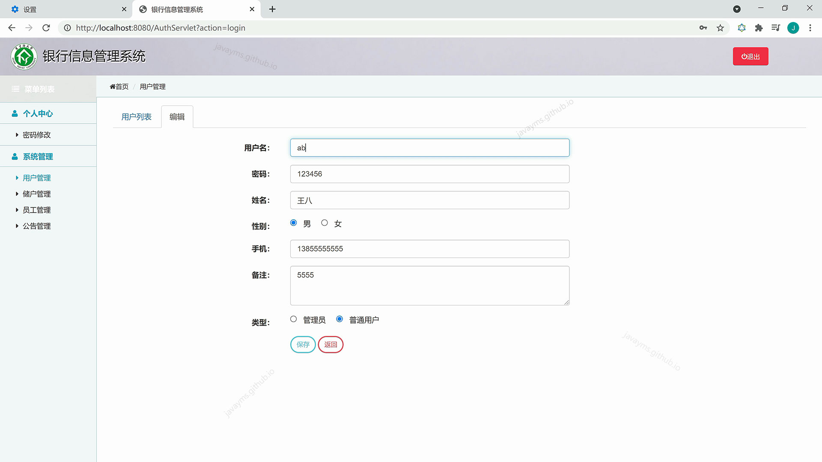Select the 男 gender radio button
The image size is (822, 462).
[293, 223]
